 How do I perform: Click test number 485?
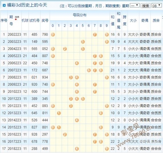[x=34, y=35]
